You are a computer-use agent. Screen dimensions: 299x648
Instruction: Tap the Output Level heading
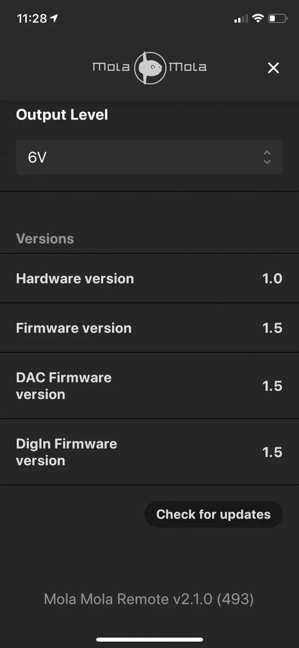click(62, 115)
